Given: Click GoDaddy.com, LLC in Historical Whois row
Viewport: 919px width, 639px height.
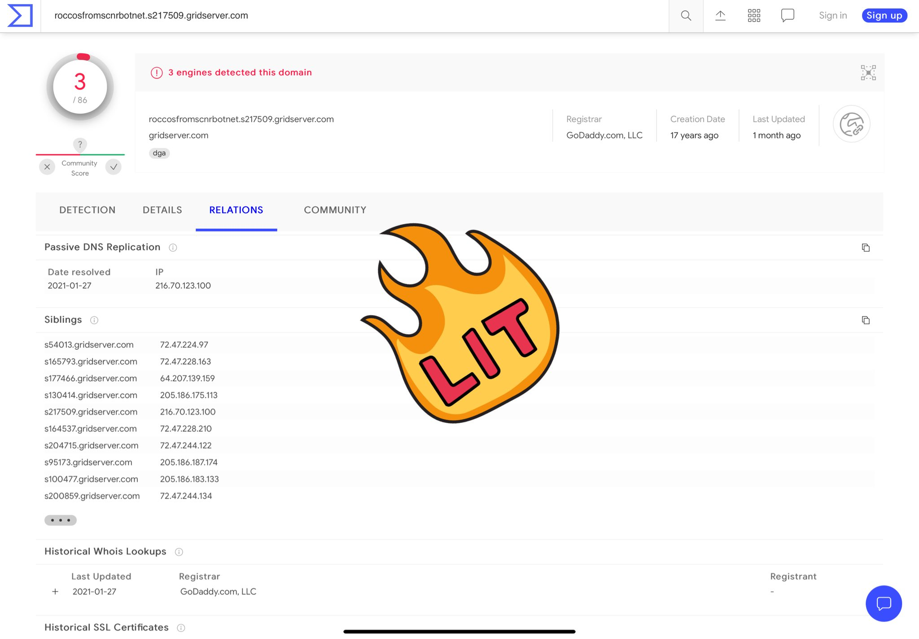Looking at the screenshot, I should click(x=218, y=591).
